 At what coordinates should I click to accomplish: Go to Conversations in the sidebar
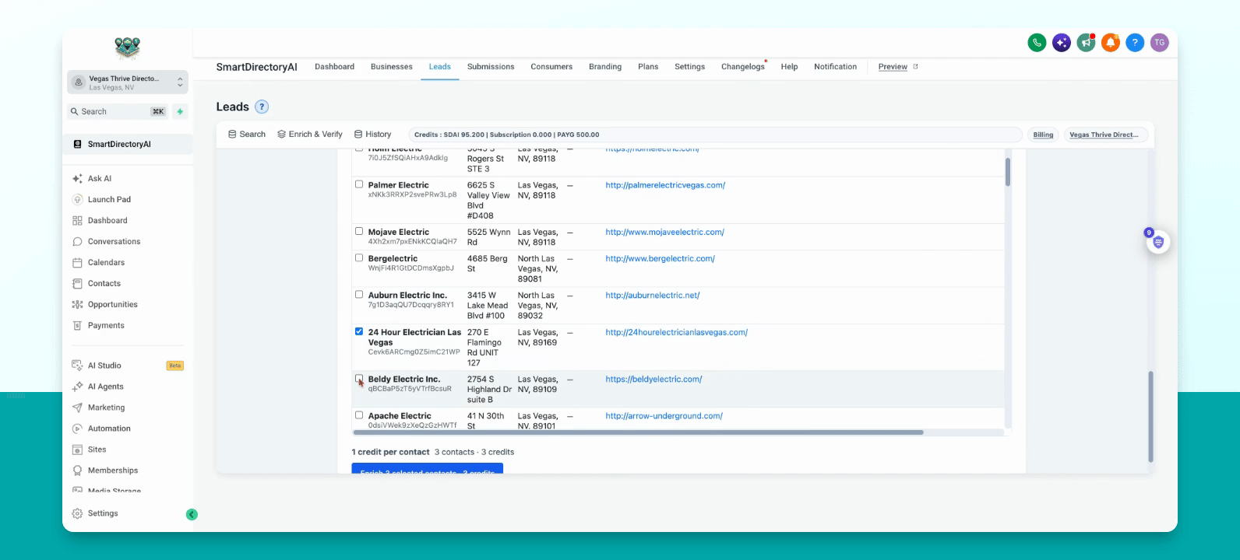pos(114,242)
